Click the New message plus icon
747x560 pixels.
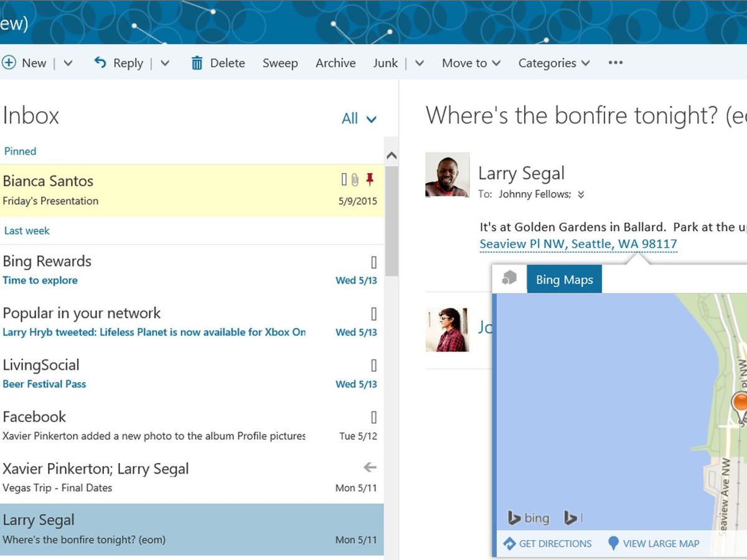pyautogui.click(x=9, y=62)
